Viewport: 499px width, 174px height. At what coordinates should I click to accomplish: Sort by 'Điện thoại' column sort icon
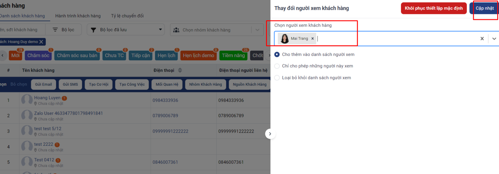pyautogui.click(x=180, y=71)
